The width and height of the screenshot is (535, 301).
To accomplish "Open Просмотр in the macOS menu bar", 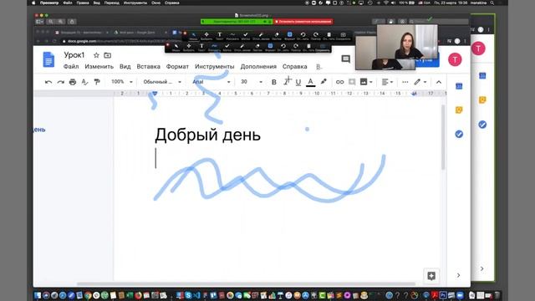I will point(49,3).
